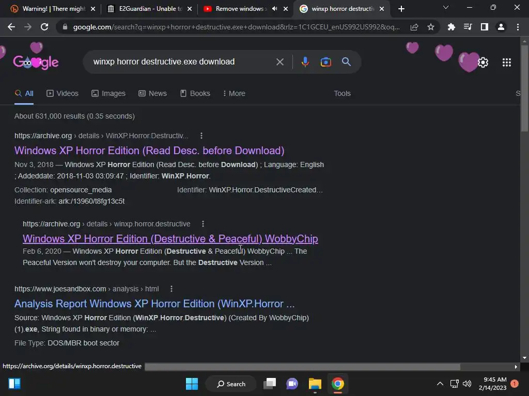Open options menu for first archive.org result
This screenshot has height=396, width=529.
201,136
